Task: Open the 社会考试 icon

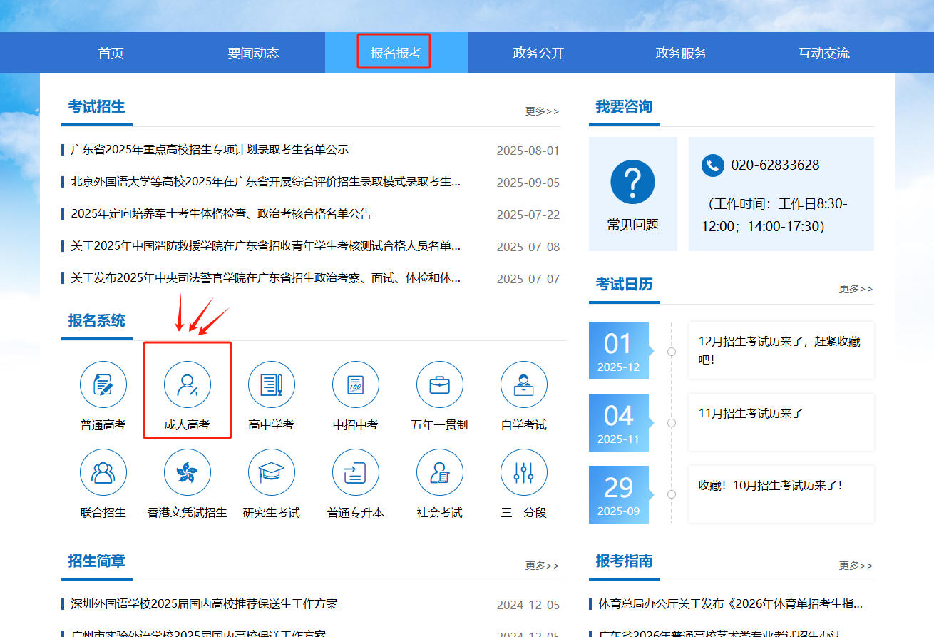Action: point(440,472)
